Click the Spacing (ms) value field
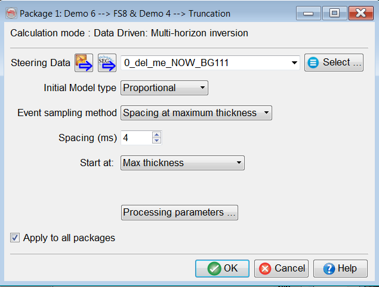 click(x=136, y=138)
